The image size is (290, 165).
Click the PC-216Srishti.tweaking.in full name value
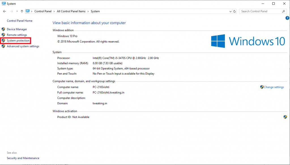108,92
